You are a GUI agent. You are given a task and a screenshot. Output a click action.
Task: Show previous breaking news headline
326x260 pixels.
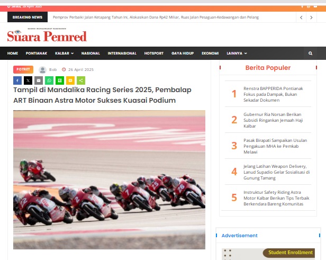click(301, 17)
